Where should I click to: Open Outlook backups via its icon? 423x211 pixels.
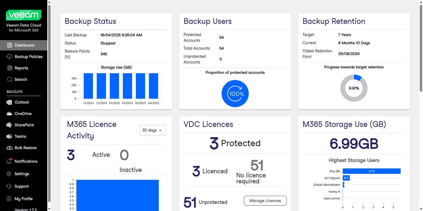tap(10, 102)
